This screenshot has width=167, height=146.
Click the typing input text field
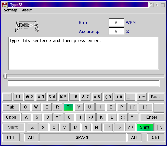tap(83, 84)
